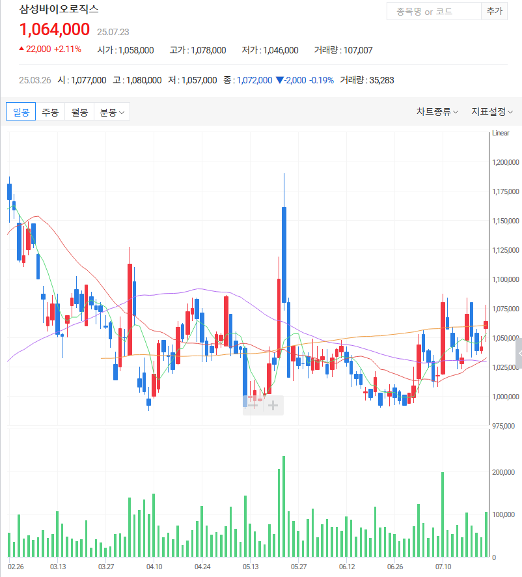
Task: Click the 1,200,000 price axis label
Action: pyautogui.click(x=506, y=162)
